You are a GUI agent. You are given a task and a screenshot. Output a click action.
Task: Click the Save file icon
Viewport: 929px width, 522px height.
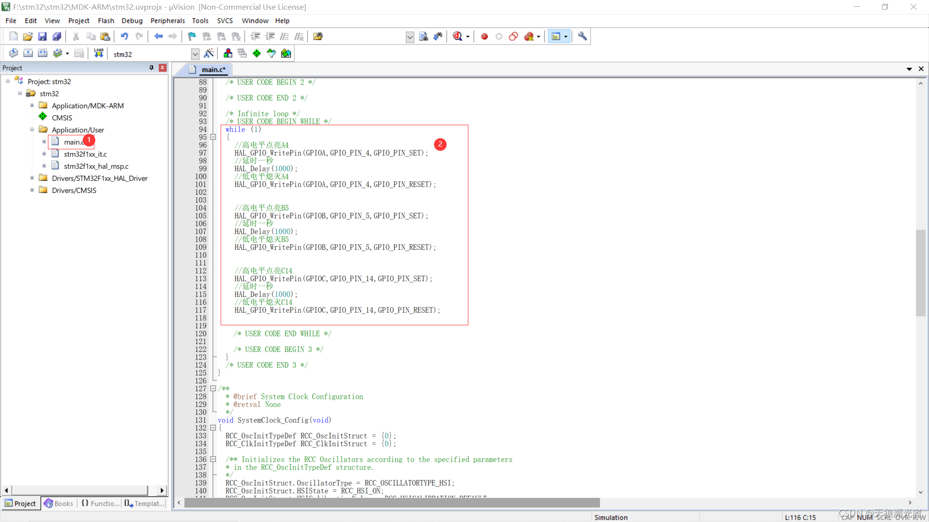(42, 36)
